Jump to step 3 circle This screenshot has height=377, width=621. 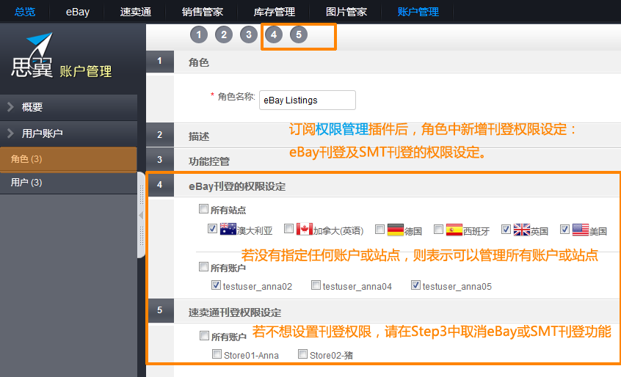click(x=249, y=34)
